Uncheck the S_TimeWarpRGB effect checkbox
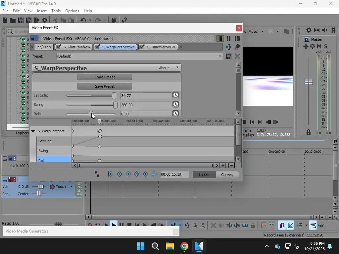Screen dimensions: 339x254 pyautogui.click(x=142, y=47)
